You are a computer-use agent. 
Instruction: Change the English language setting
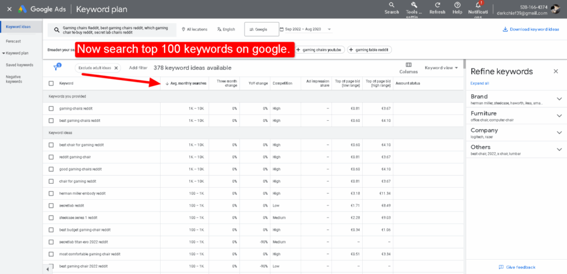[226, 29]
